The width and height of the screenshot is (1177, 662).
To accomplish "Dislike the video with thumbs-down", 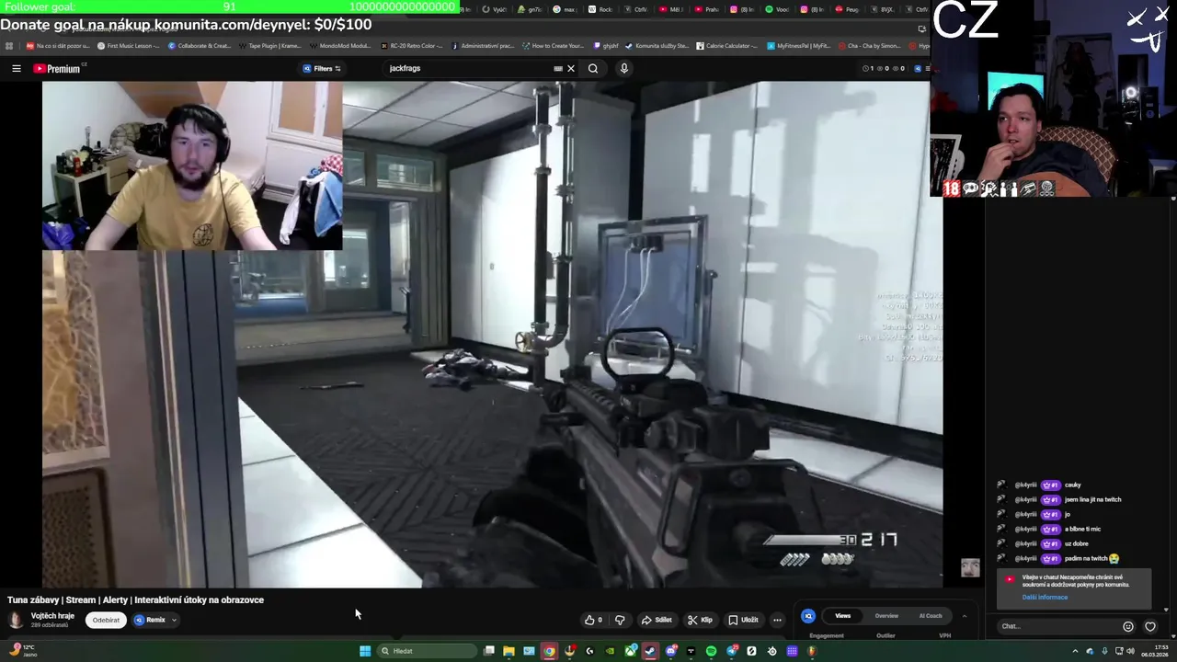I will point(620,620).
